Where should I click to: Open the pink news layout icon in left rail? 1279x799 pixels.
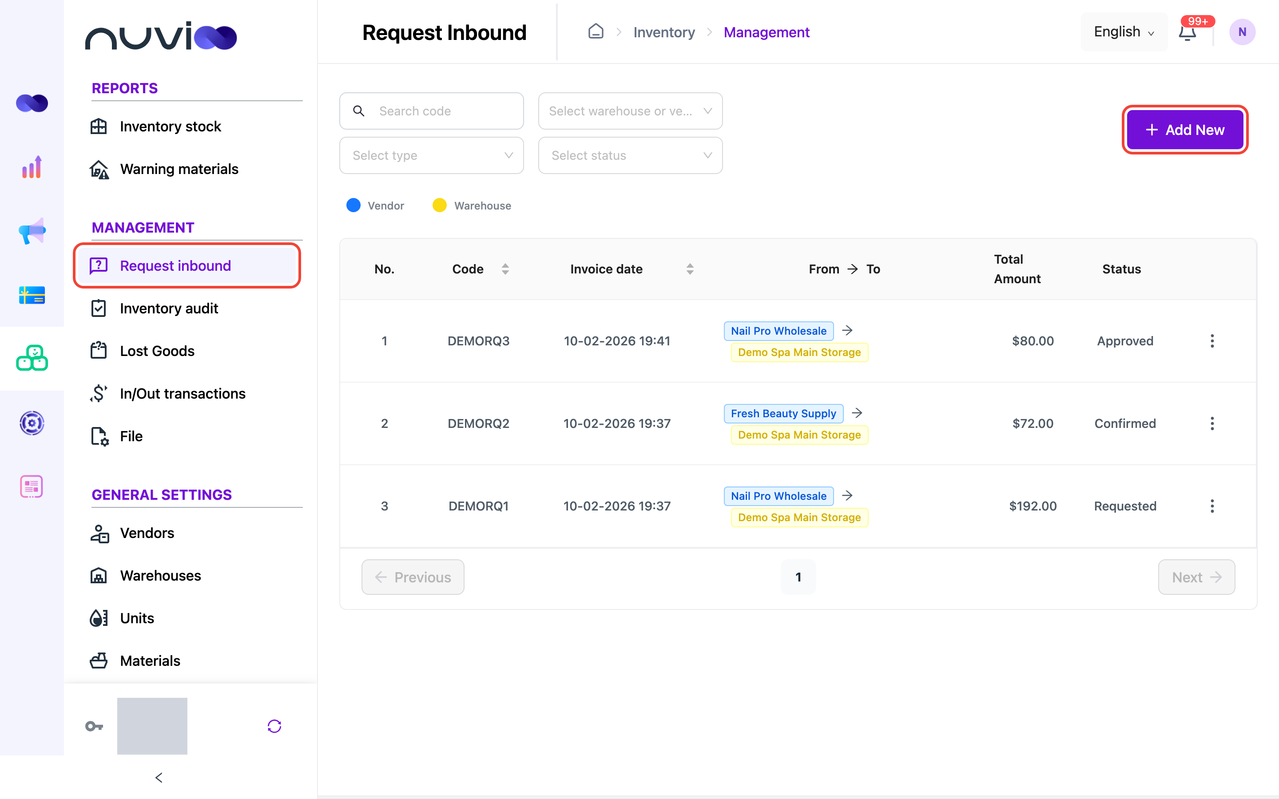point(32,486)
